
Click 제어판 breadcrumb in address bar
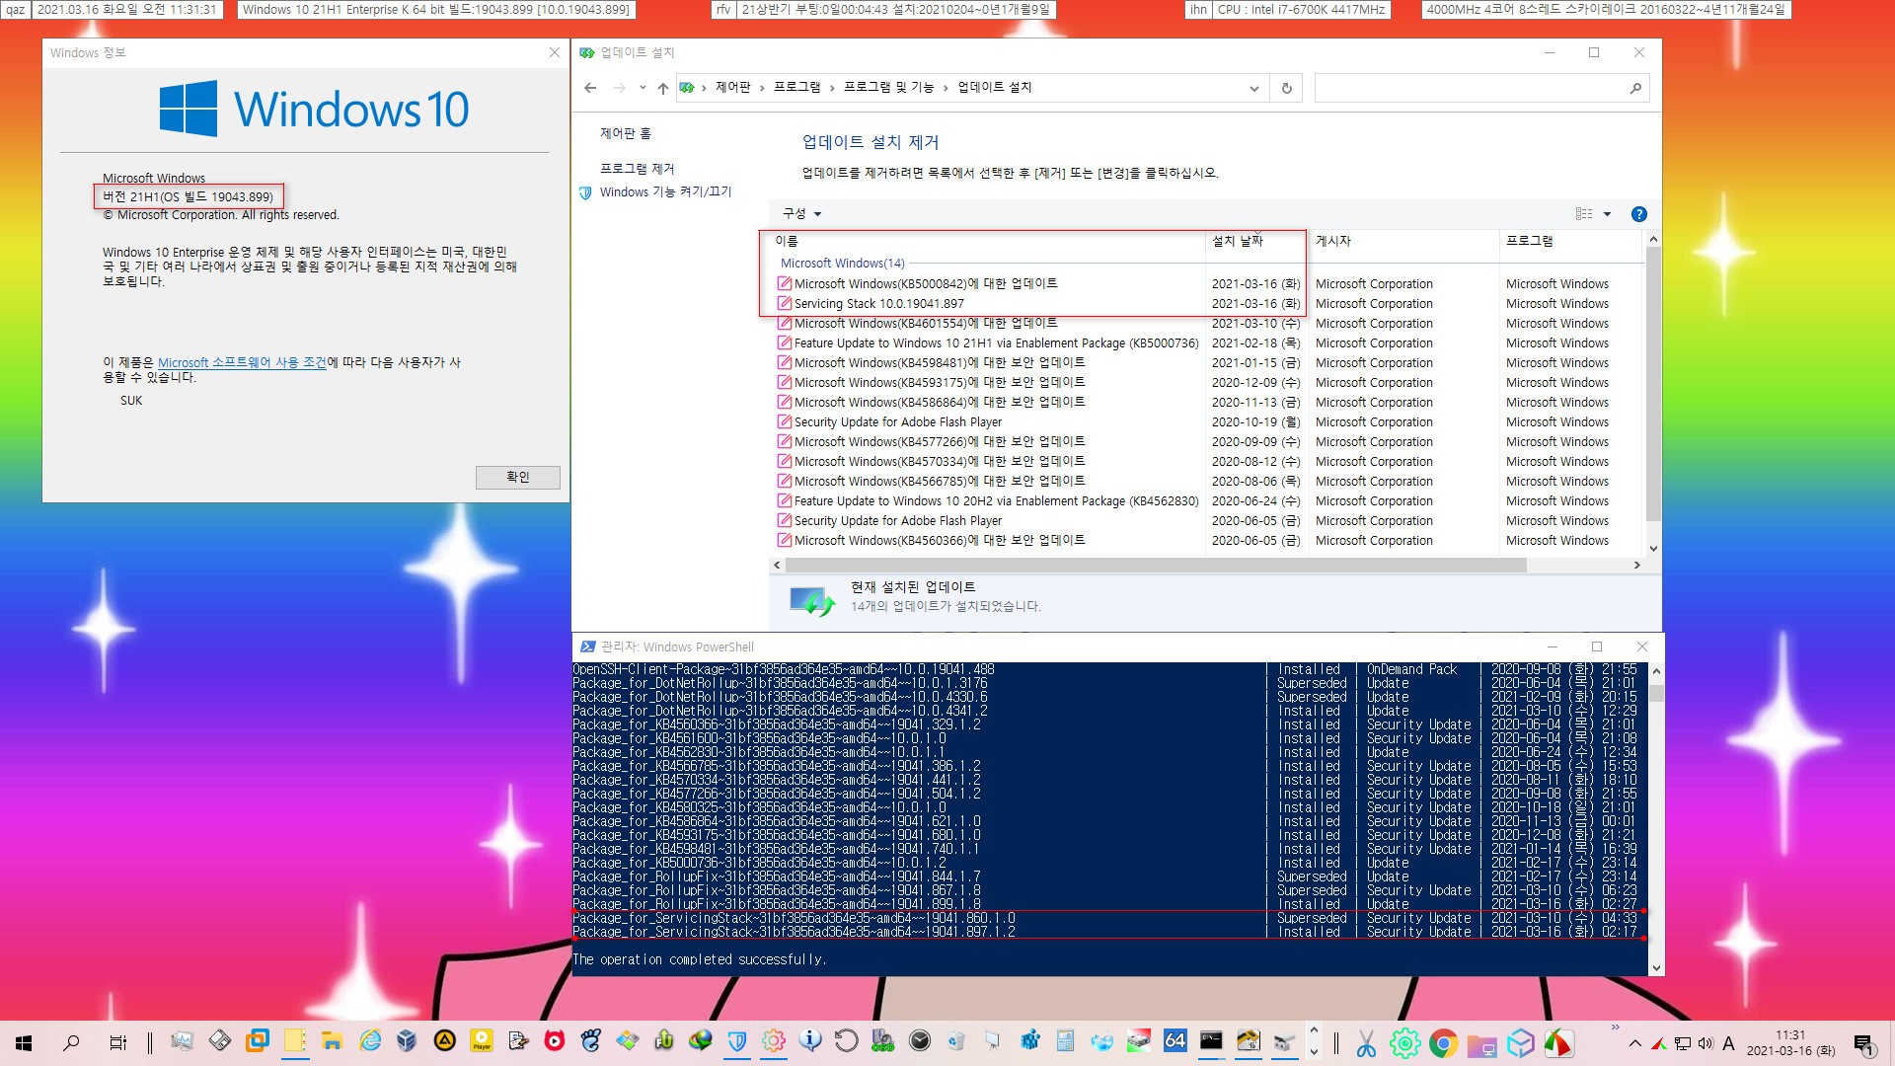pyautogui.click(x=732, y=87)
